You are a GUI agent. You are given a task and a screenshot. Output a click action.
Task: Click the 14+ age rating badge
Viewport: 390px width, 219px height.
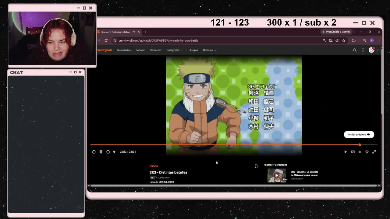click(152, 178)
